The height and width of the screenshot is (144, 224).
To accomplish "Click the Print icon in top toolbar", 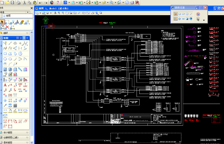I will (x=18, y=2).
